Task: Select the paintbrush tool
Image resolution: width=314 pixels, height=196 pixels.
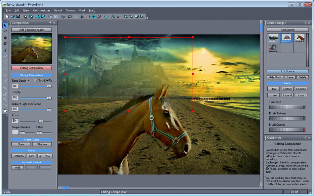Action: point(5,50)
